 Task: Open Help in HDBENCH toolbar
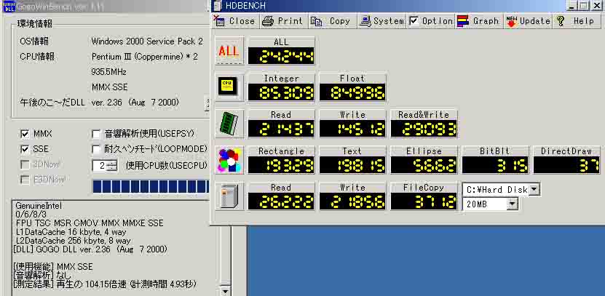pos(577,21)
